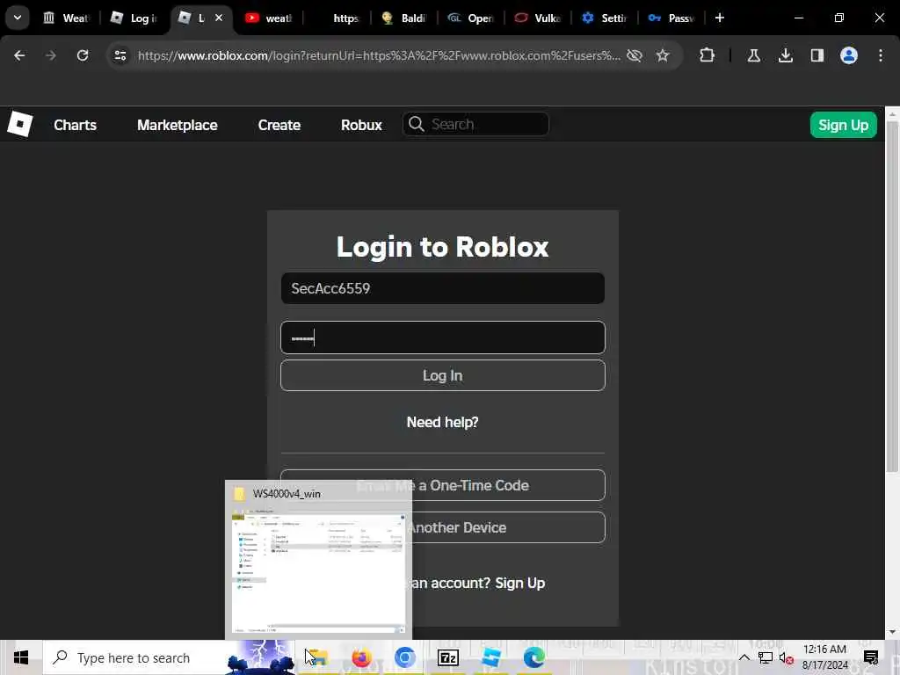The height and width of the screenshot is (675, 900).
Task: Switch to the Settings tab
Action: click(605, 18)
